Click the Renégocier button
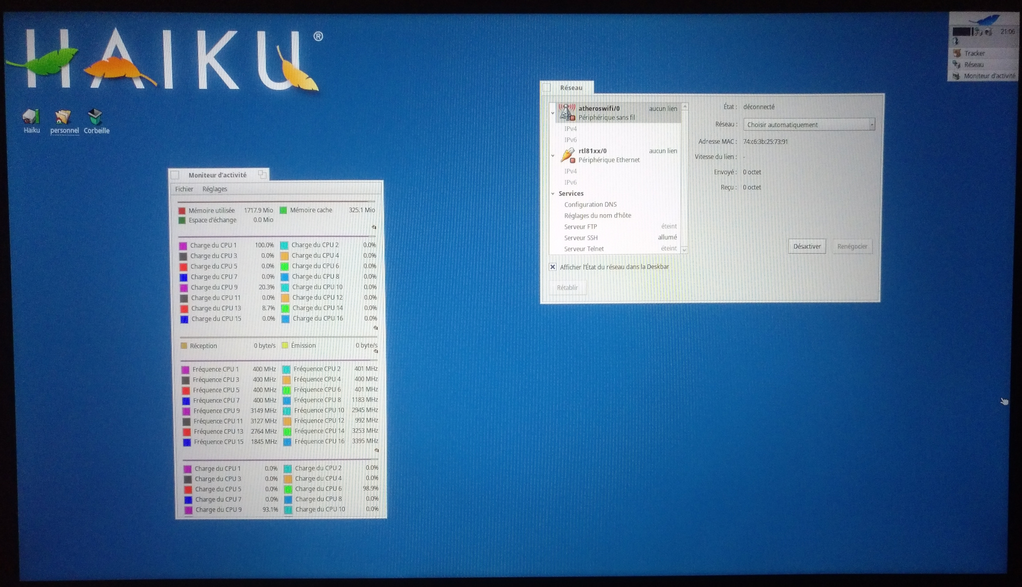The height and width of the screenshot is (587, 1022). [852, 246]
